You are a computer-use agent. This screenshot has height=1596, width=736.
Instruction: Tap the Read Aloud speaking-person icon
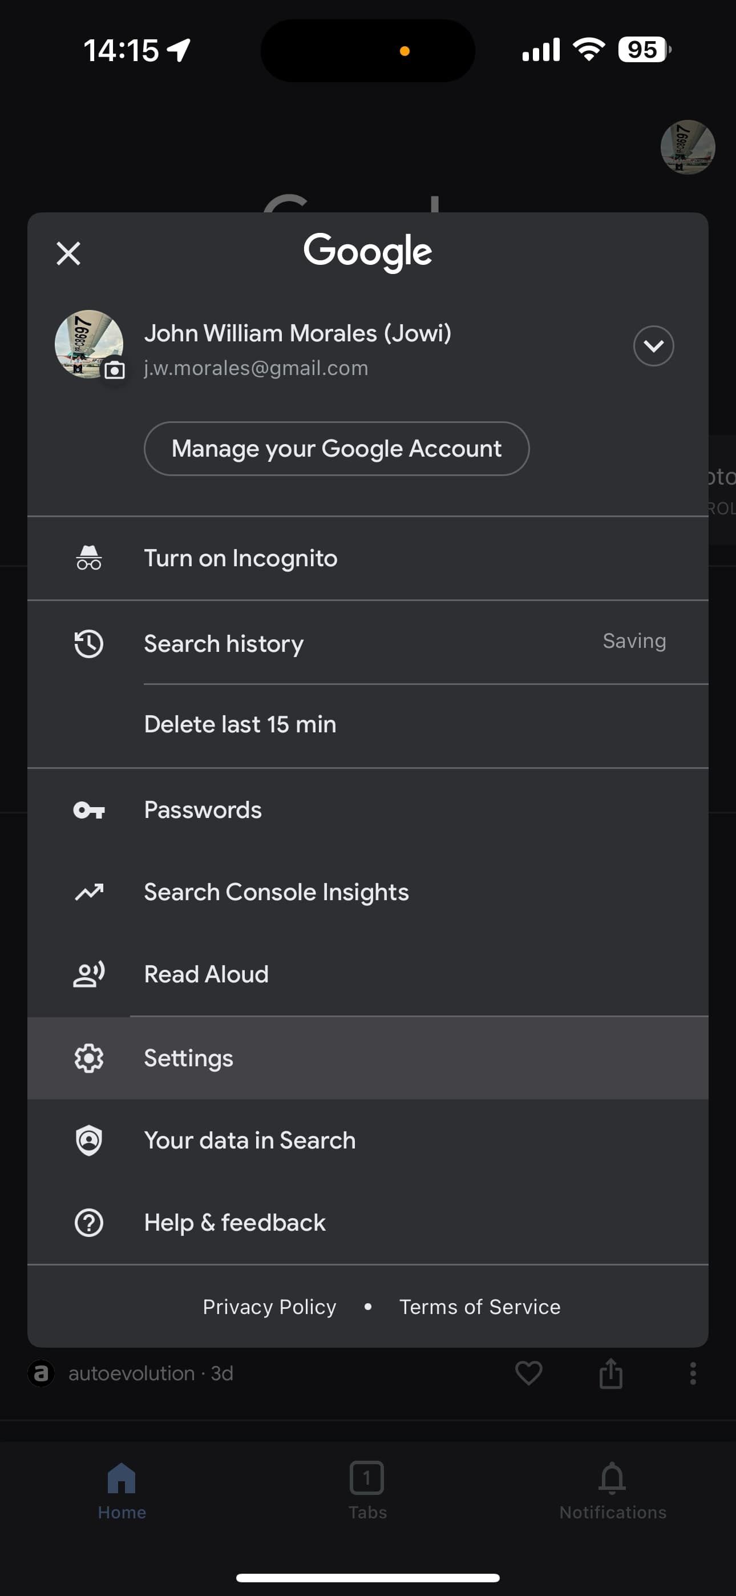pos(88,974)
